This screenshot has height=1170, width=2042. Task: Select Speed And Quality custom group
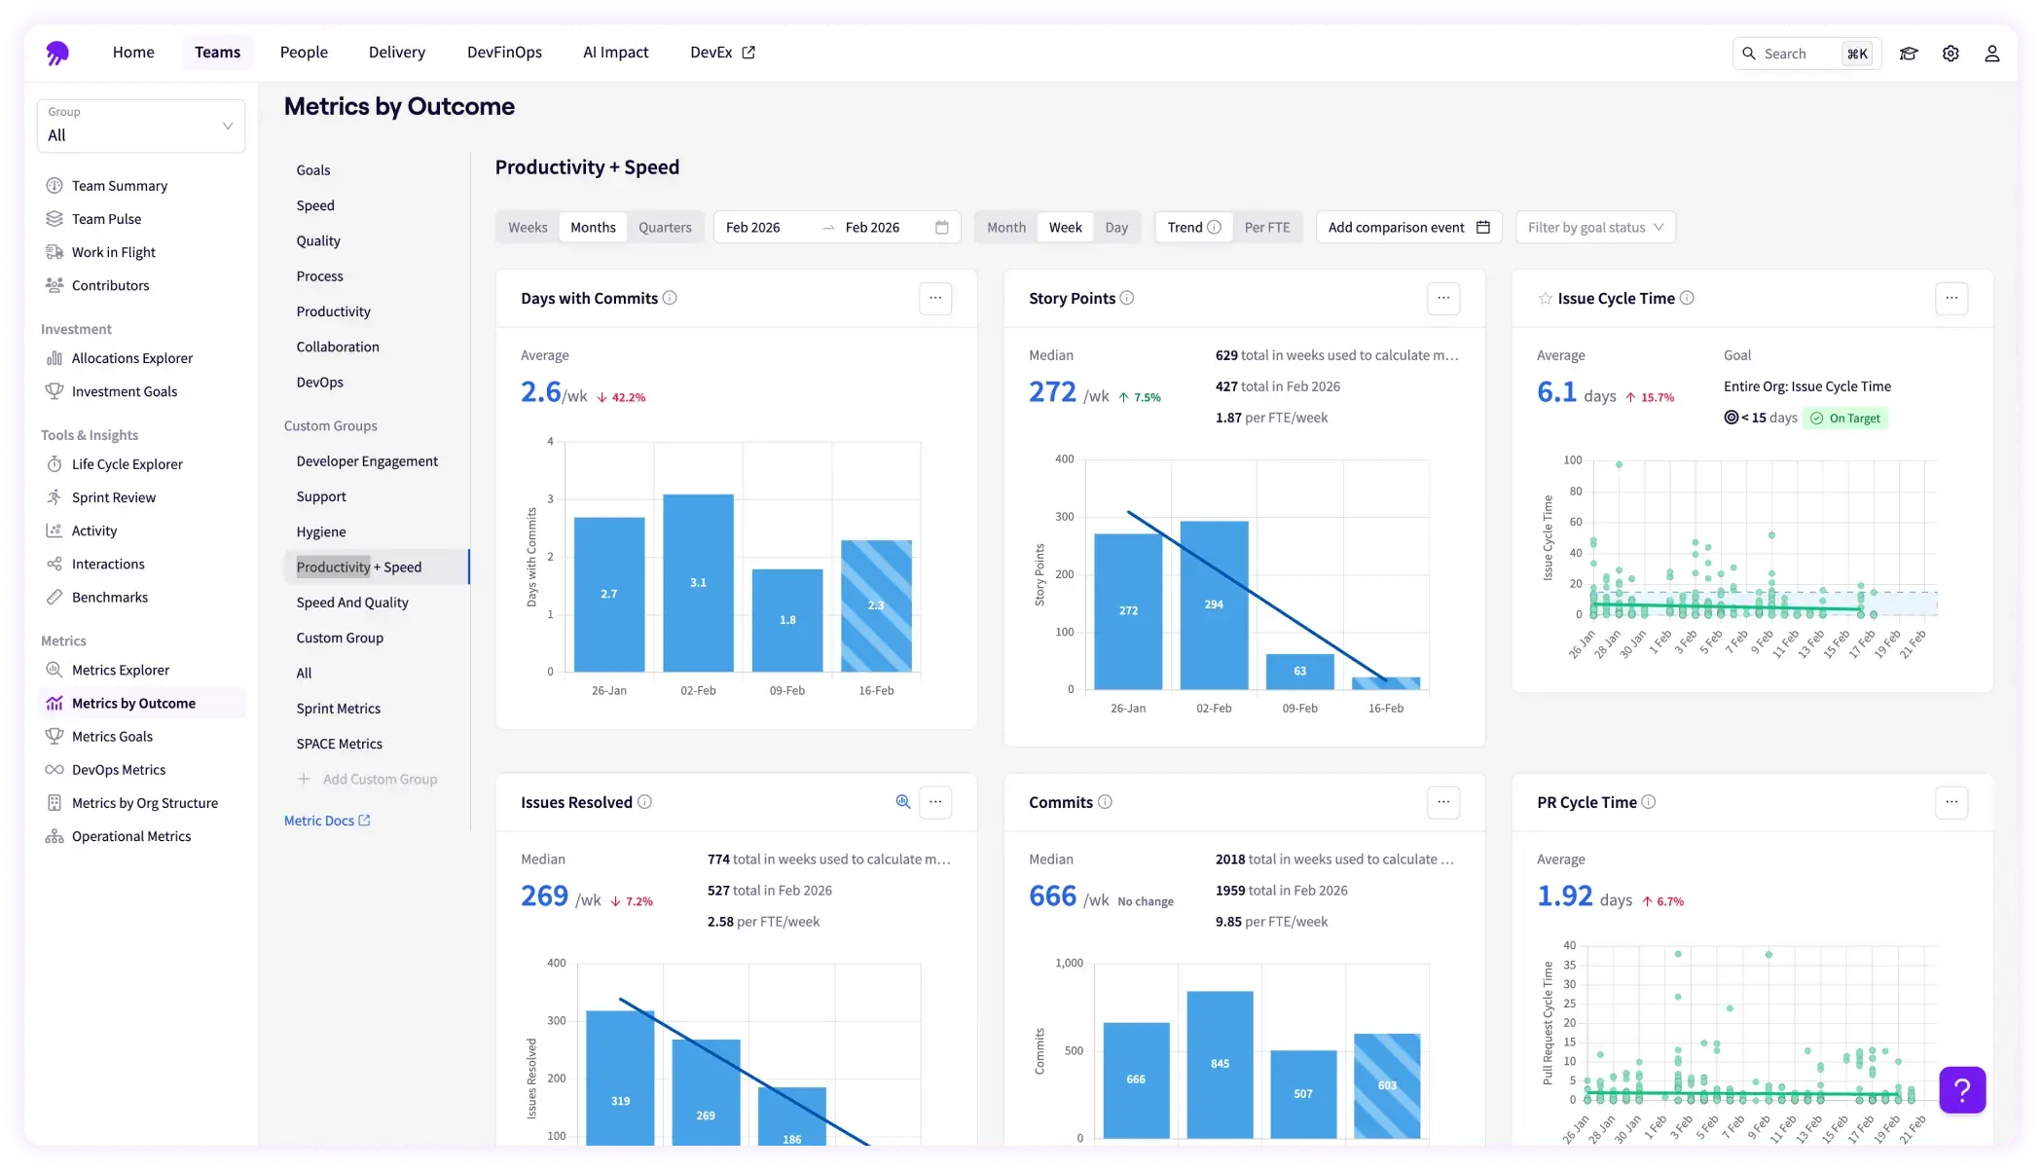point(352,603)
